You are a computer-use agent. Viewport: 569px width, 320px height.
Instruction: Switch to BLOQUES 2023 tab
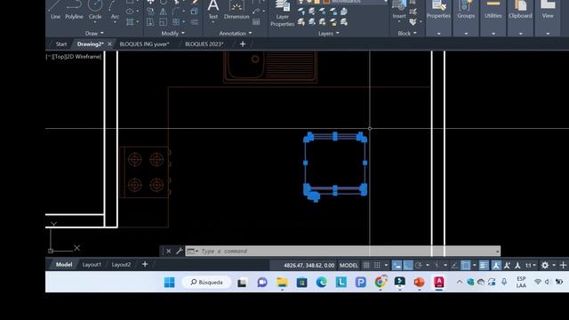[204, 44]
